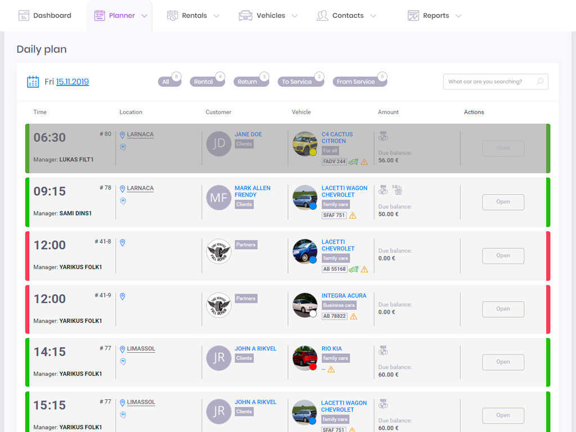The height and width of the screenshot is (432, 576).
Task: Open the Contacts menu
Action: [x=347, y=16]
